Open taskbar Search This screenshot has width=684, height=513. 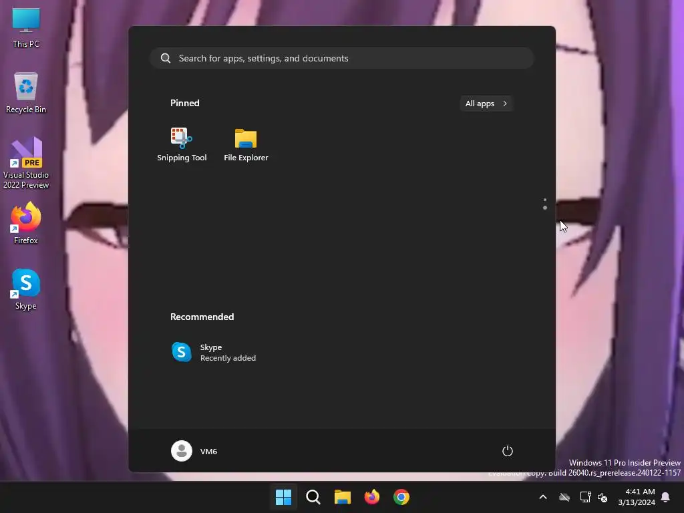(x=313, y=497)
